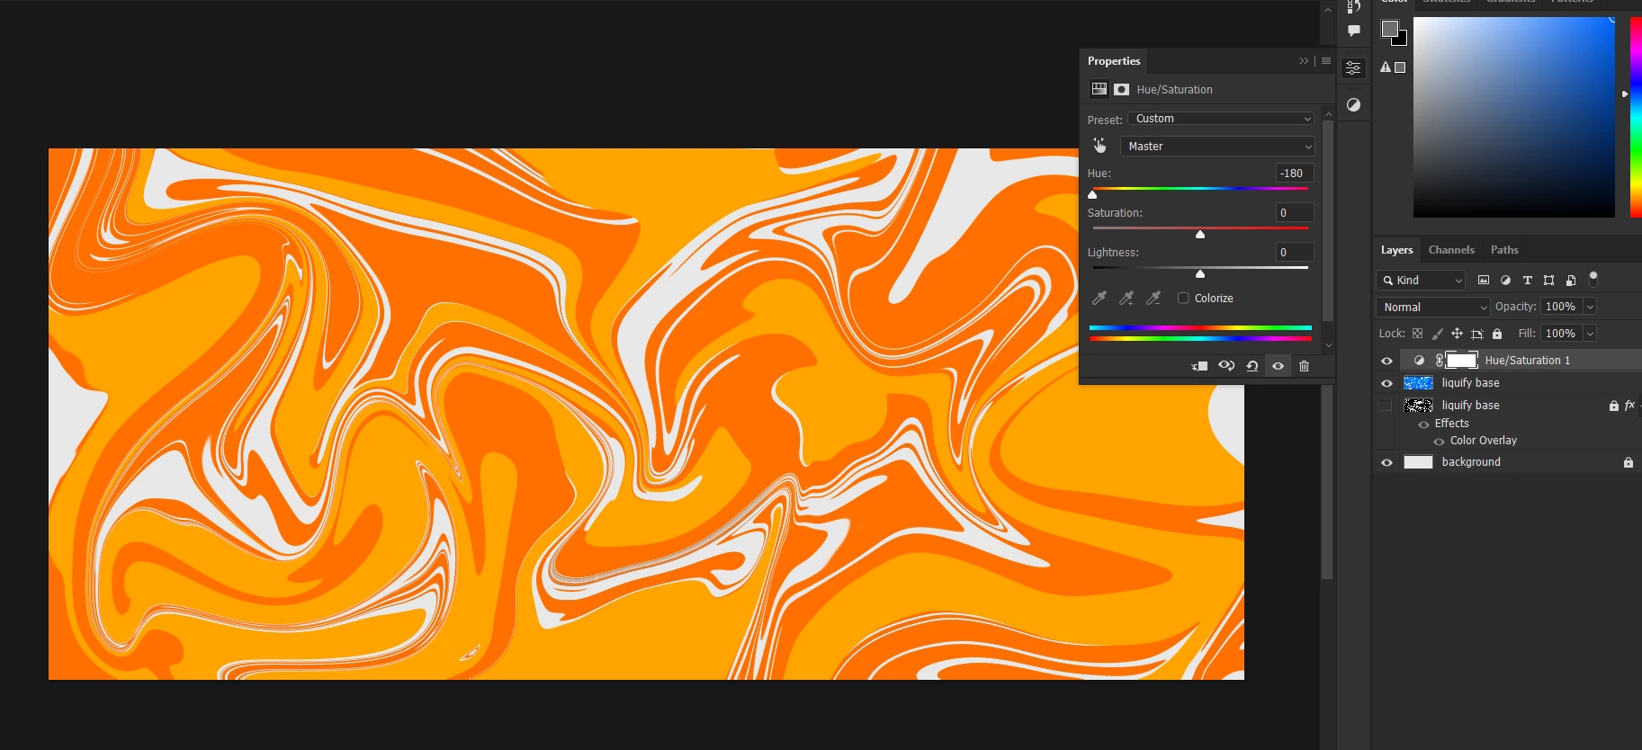View the previous state of the adjustment
This screenshot has height=750, width=1642.
coord(1226,366)
